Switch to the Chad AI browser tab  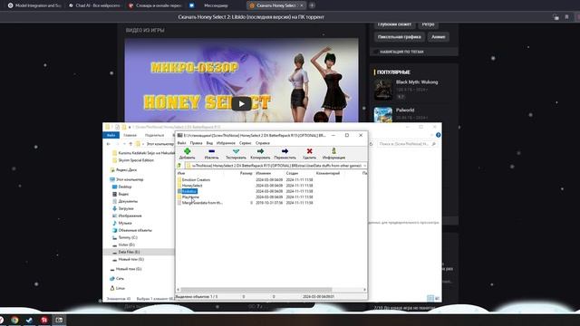point(94,5)
